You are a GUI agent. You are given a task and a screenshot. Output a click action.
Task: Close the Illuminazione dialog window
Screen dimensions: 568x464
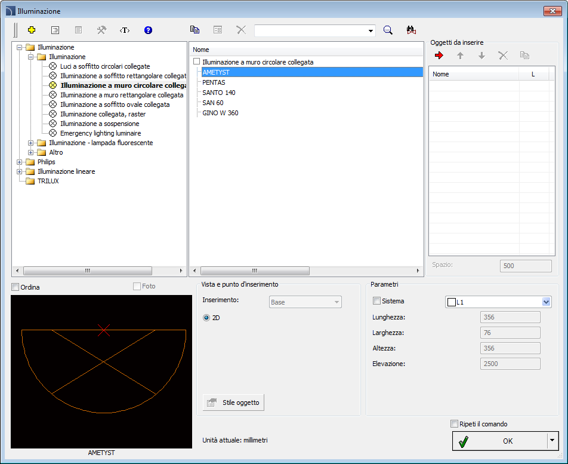point(552,11)
